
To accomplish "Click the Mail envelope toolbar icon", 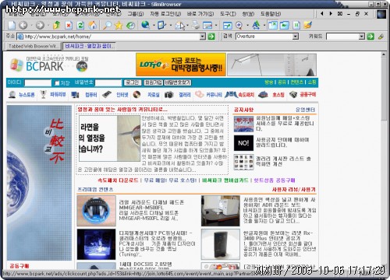I will pos(179,26).
